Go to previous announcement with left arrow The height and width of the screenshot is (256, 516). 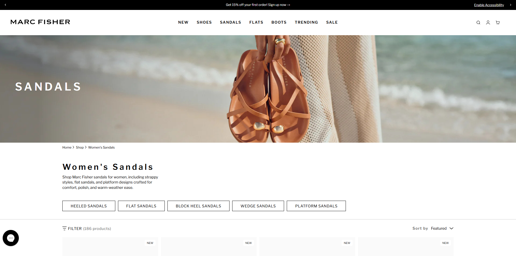point(5,5)
